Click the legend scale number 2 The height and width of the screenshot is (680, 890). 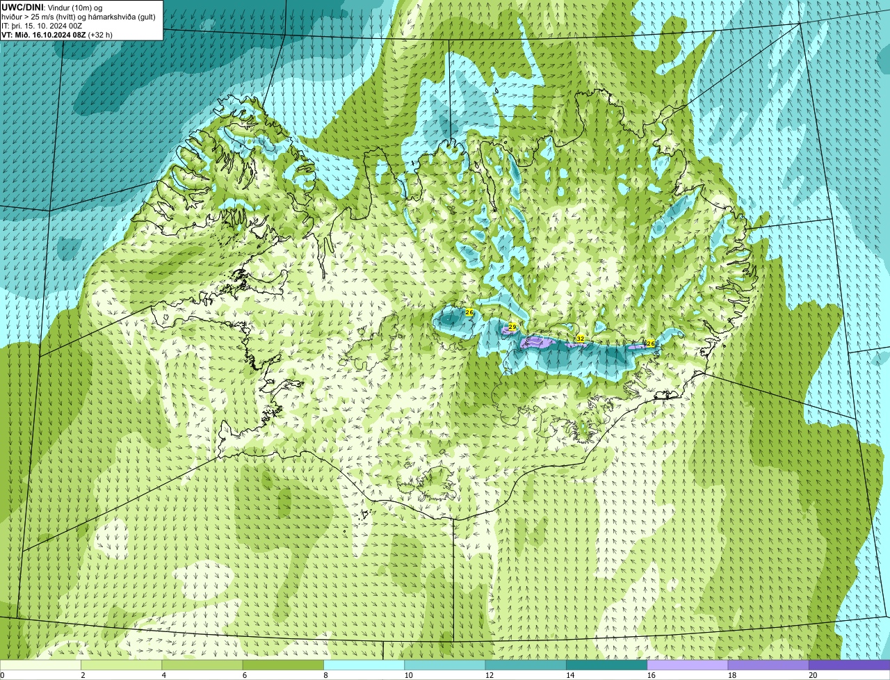click(83, 674)
